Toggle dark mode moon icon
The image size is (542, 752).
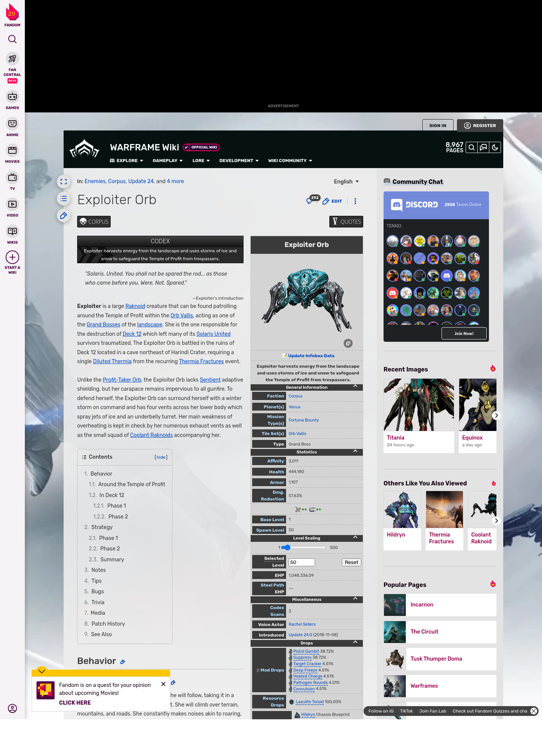495,147
